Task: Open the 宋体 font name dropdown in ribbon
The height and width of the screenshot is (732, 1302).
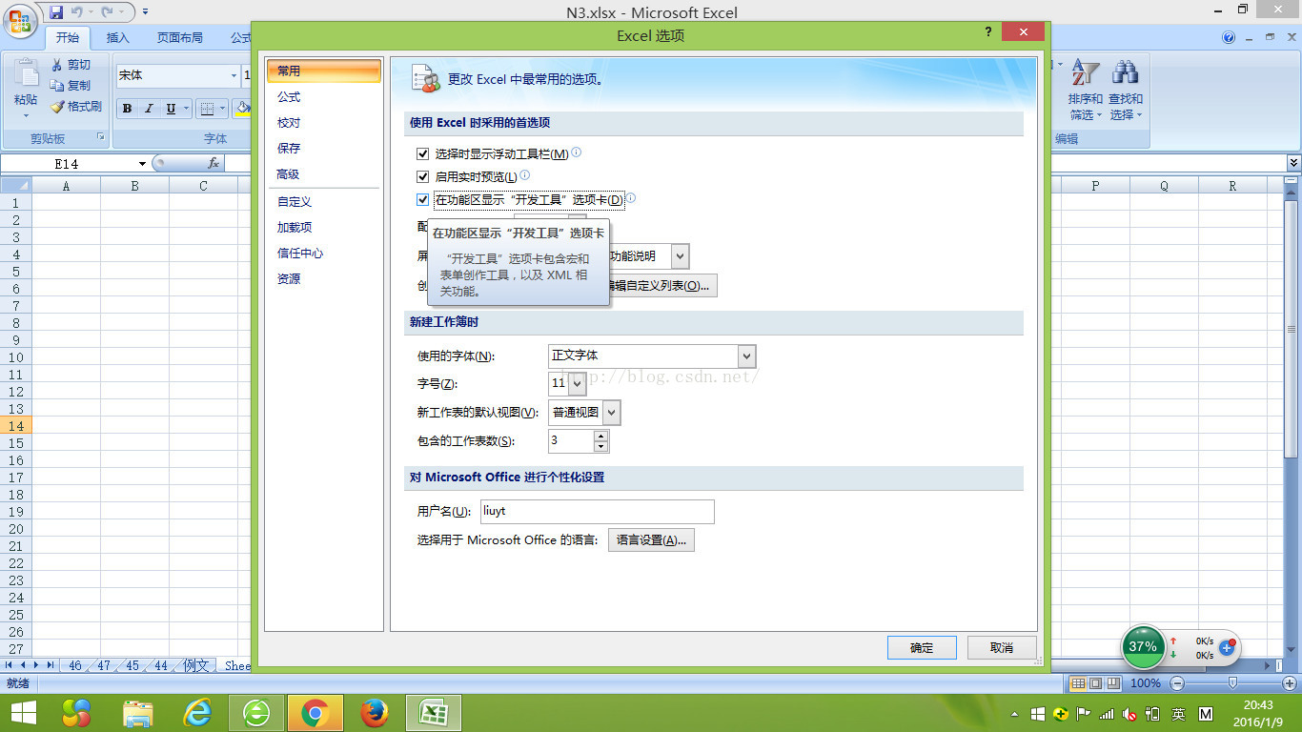Action: [234, 75]
